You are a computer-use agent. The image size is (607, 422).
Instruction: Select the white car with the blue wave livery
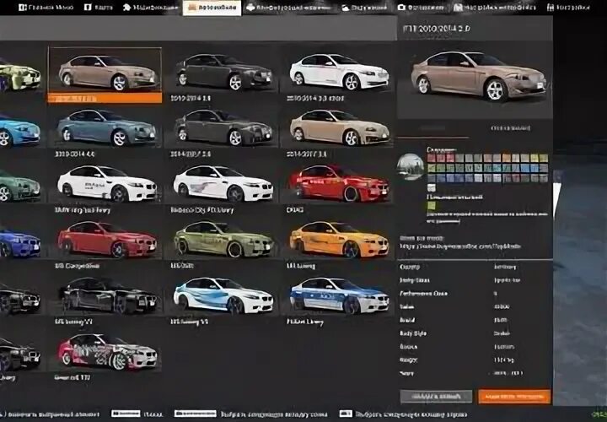pos(223,295)
